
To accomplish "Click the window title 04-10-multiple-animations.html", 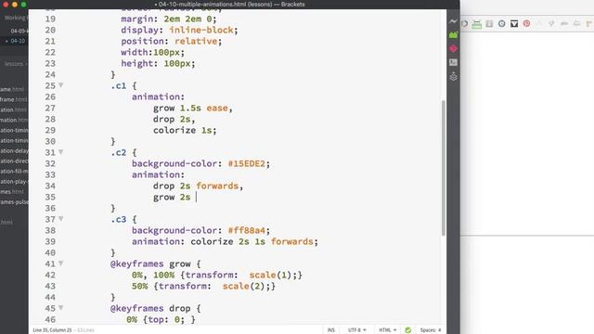I will 201,4.
